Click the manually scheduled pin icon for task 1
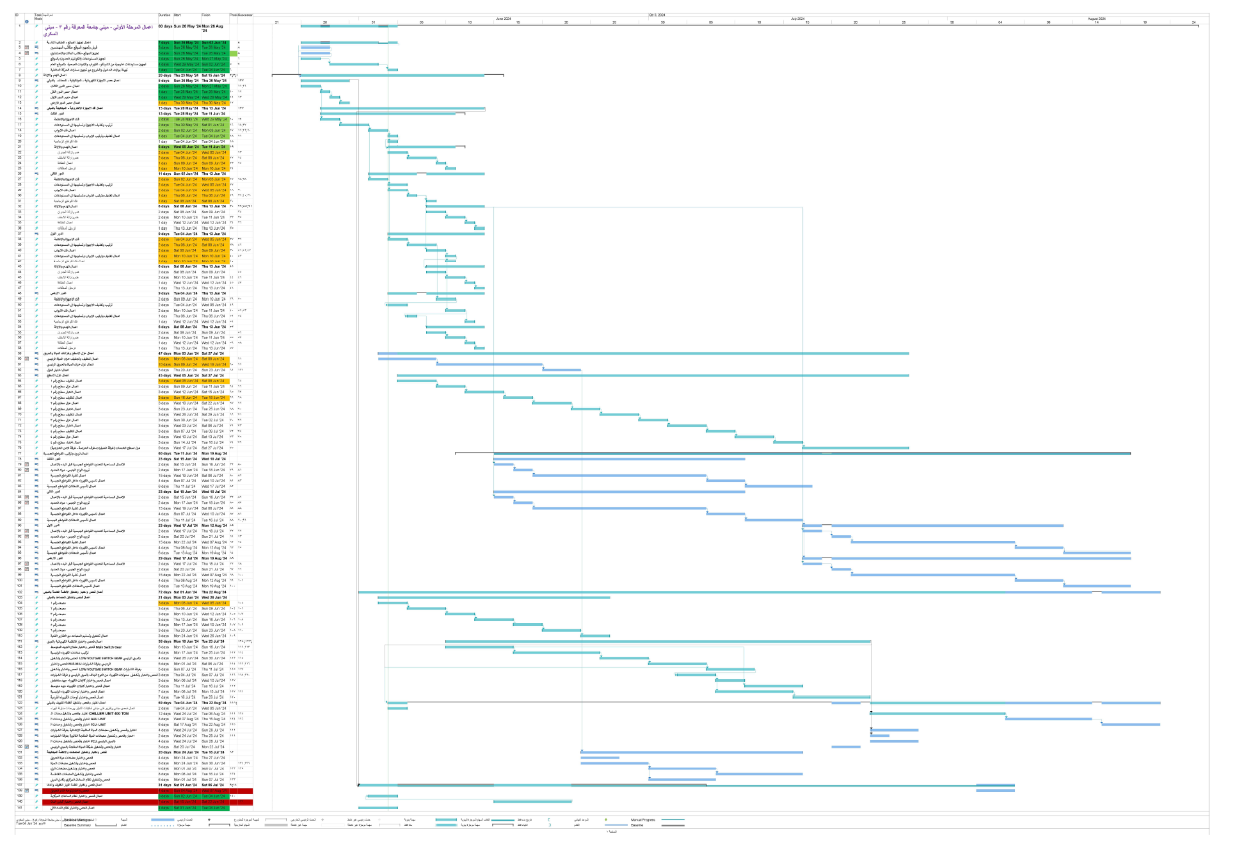 pos(36,26)
